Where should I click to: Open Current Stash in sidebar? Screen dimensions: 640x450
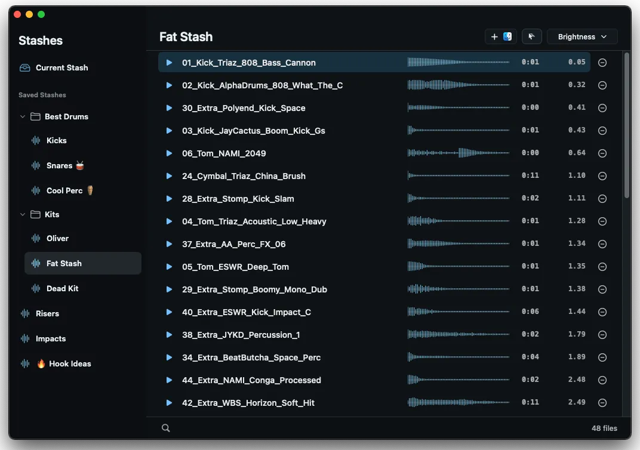tap(54, 67)
